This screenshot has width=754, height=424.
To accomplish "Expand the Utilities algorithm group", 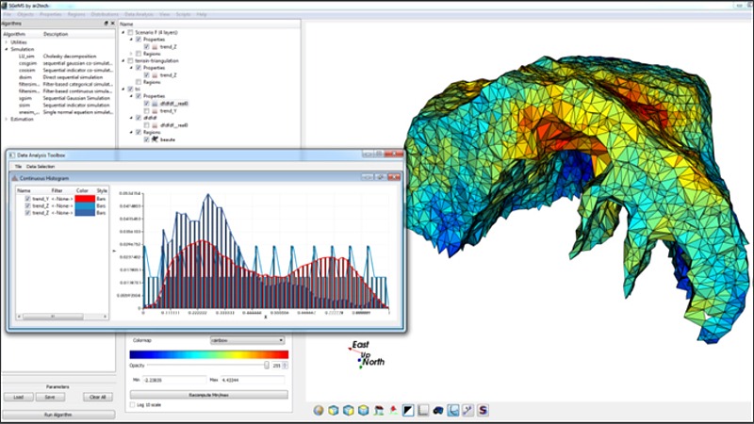I will click(x=7, y=42).
